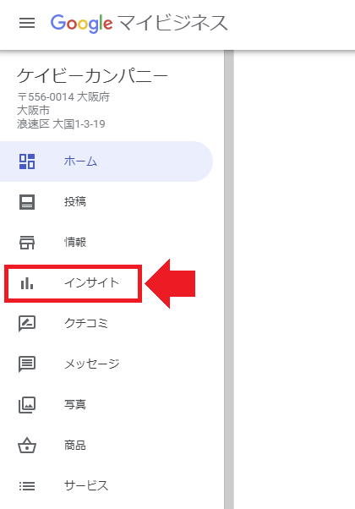Click the インサイト bar chart icon
The image size is (355, 509).
pos(27,283)
